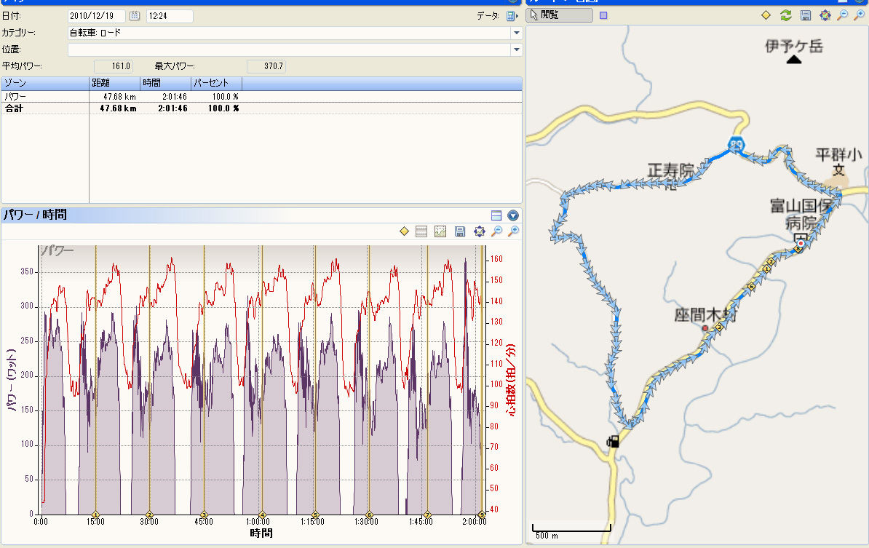
Task: Open the パワー / 時間 chart selector menu
Action: click(513, 215)
